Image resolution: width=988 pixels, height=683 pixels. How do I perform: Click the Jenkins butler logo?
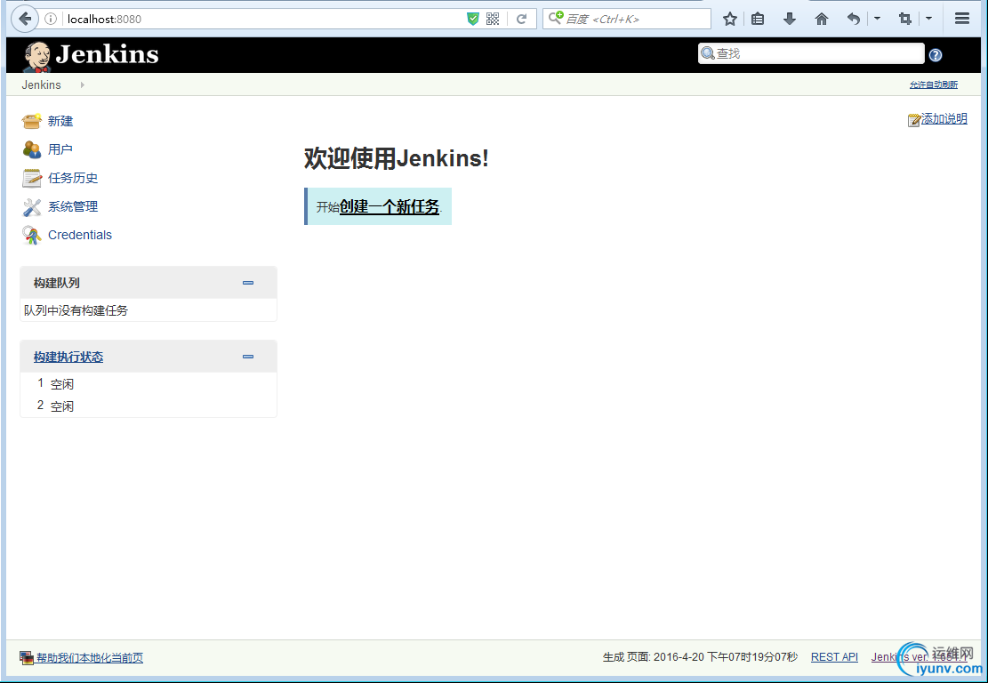(36, 56)
